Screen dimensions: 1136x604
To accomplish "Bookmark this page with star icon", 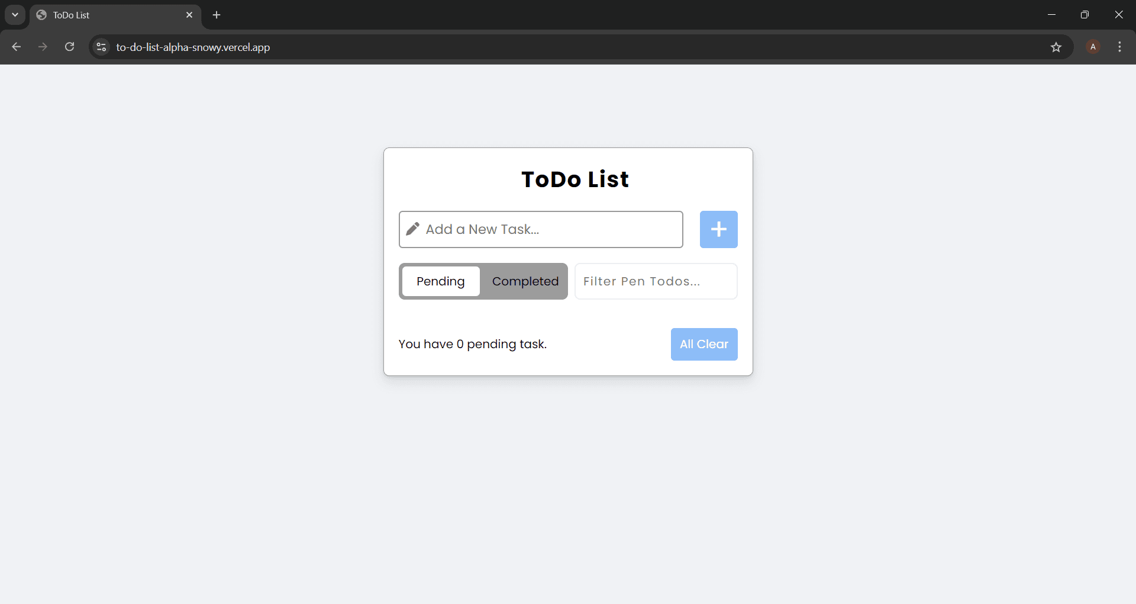I will tap(1056, 47).
